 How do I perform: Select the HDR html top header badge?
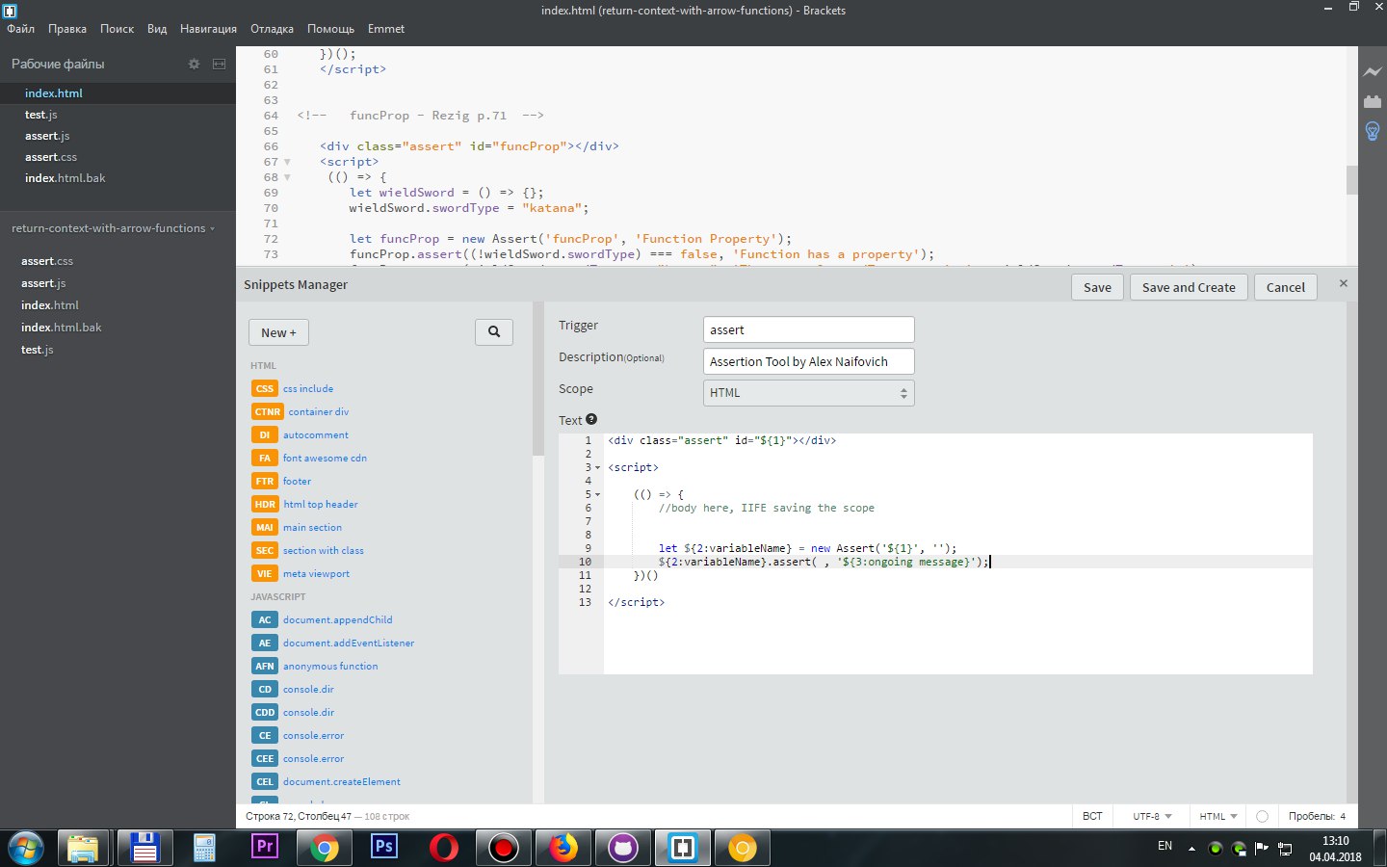point(265,504)
